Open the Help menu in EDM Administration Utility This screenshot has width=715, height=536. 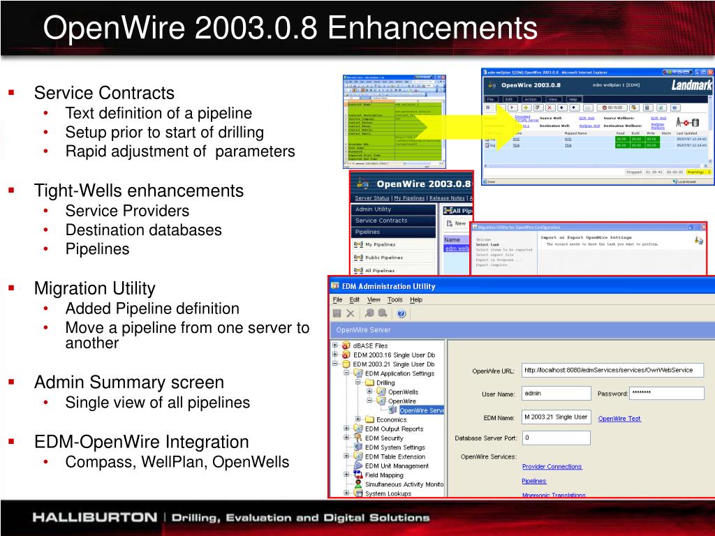pos(416,300)
